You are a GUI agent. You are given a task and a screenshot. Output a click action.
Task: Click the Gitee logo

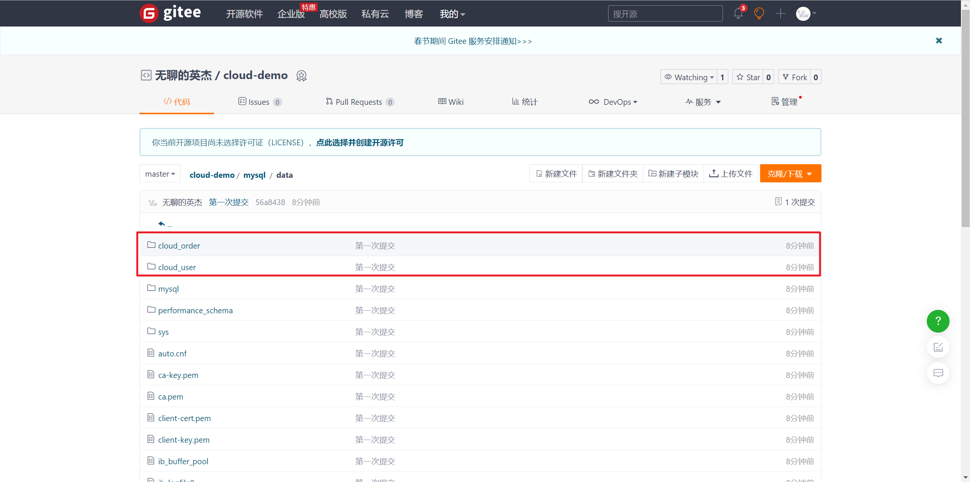pyautogui.click(x=171, y=13)
